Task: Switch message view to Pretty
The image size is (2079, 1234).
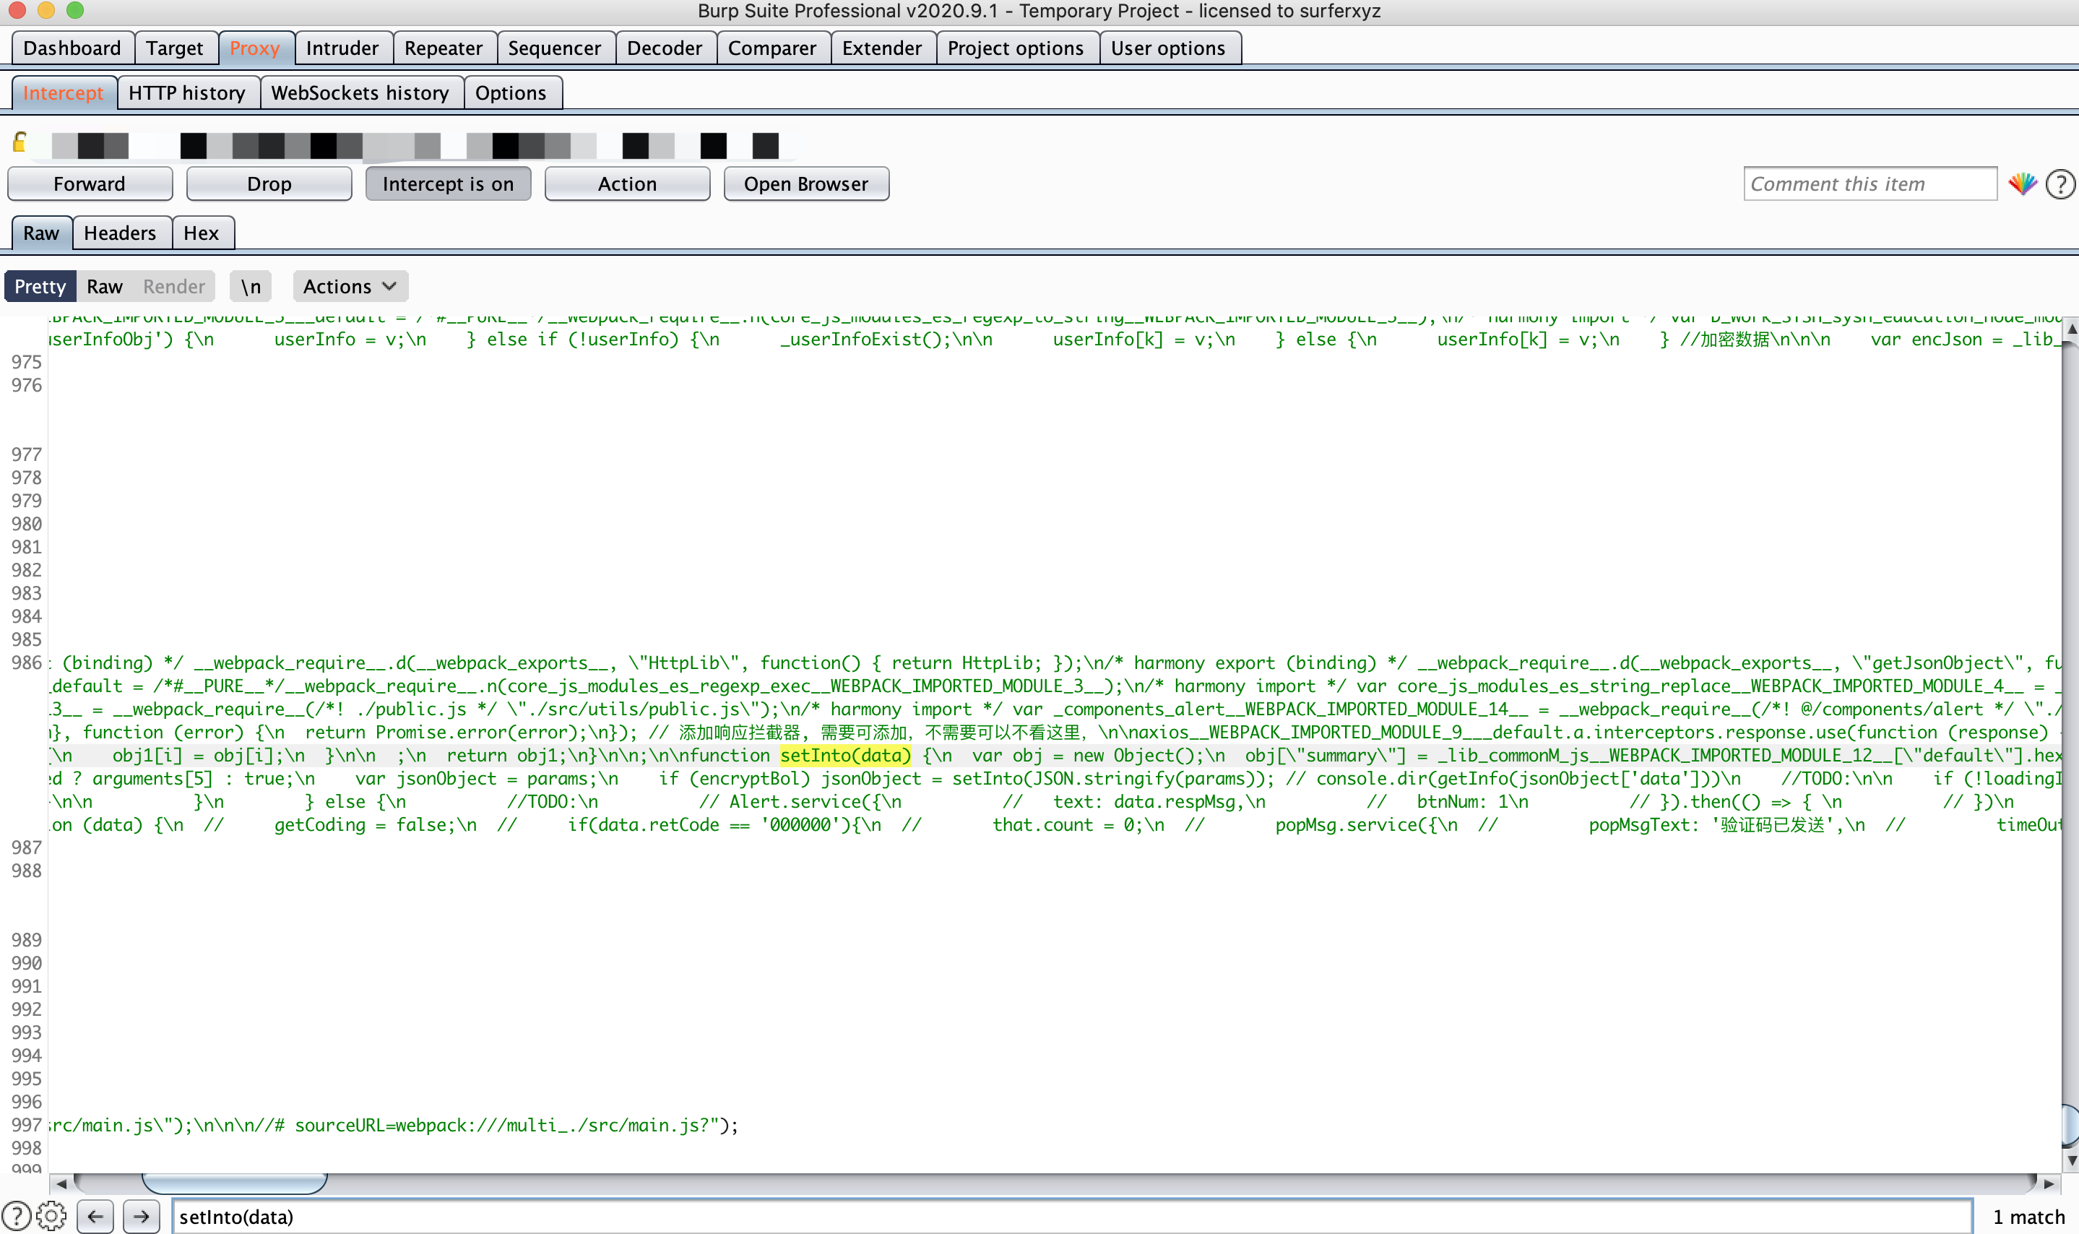Action: pyautogui.click(x=40, y=286)
